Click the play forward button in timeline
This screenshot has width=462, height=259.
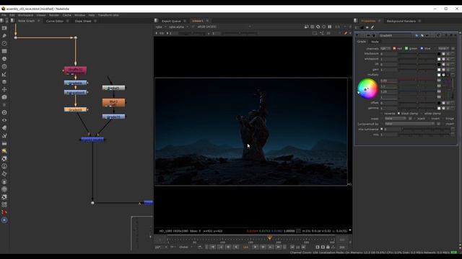(255, 247)
